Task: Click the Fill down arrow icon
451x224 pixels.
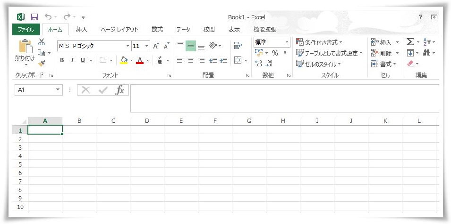Action: click(410, 53)
